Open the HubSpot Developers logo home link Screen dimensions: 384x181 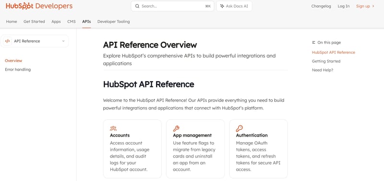[39, 6]
